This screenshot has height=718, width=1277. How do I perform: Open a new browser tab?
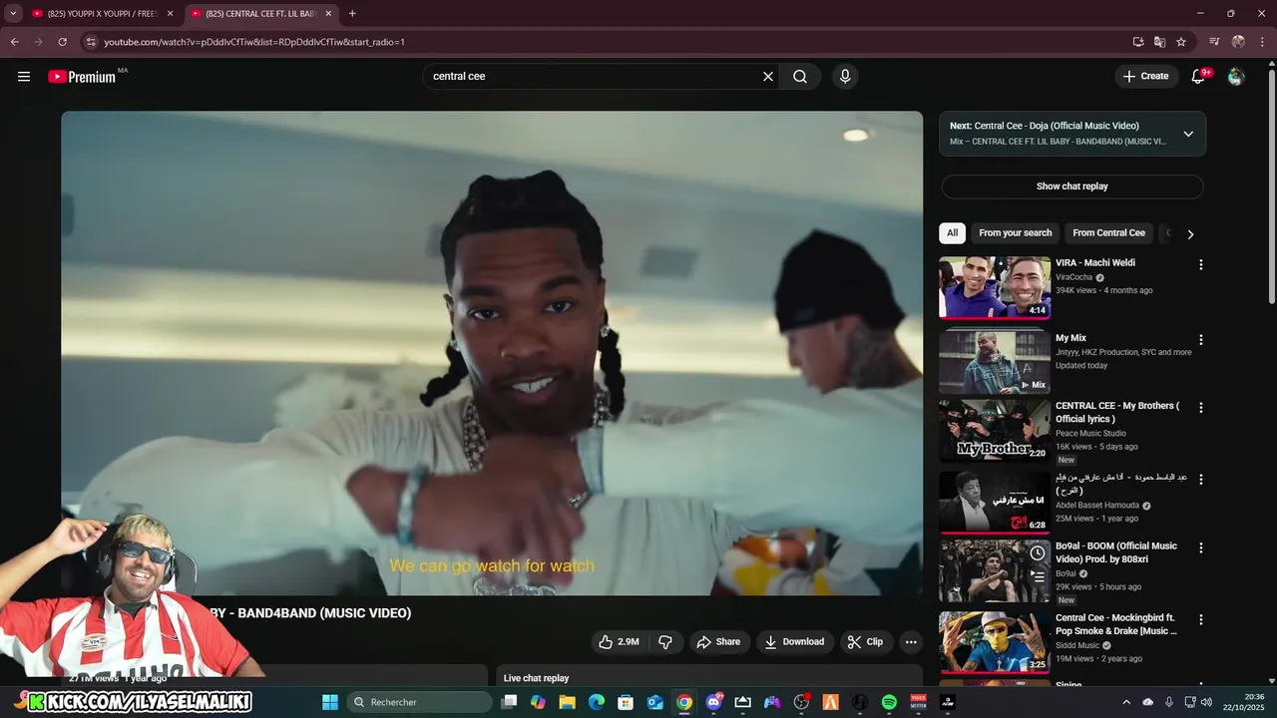[352, 14]
